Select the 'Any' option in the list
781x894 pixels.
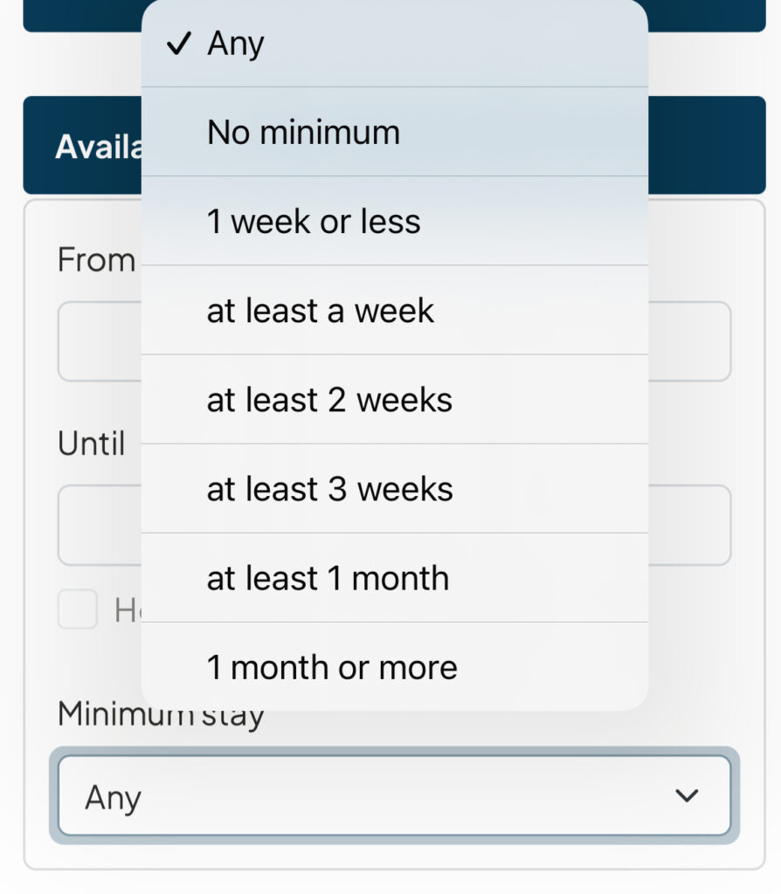[236, 45]
